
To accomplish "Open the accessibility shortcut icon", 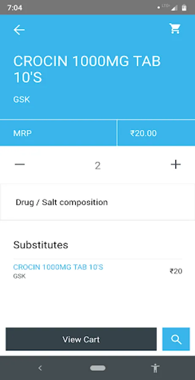I will [155, 368].
